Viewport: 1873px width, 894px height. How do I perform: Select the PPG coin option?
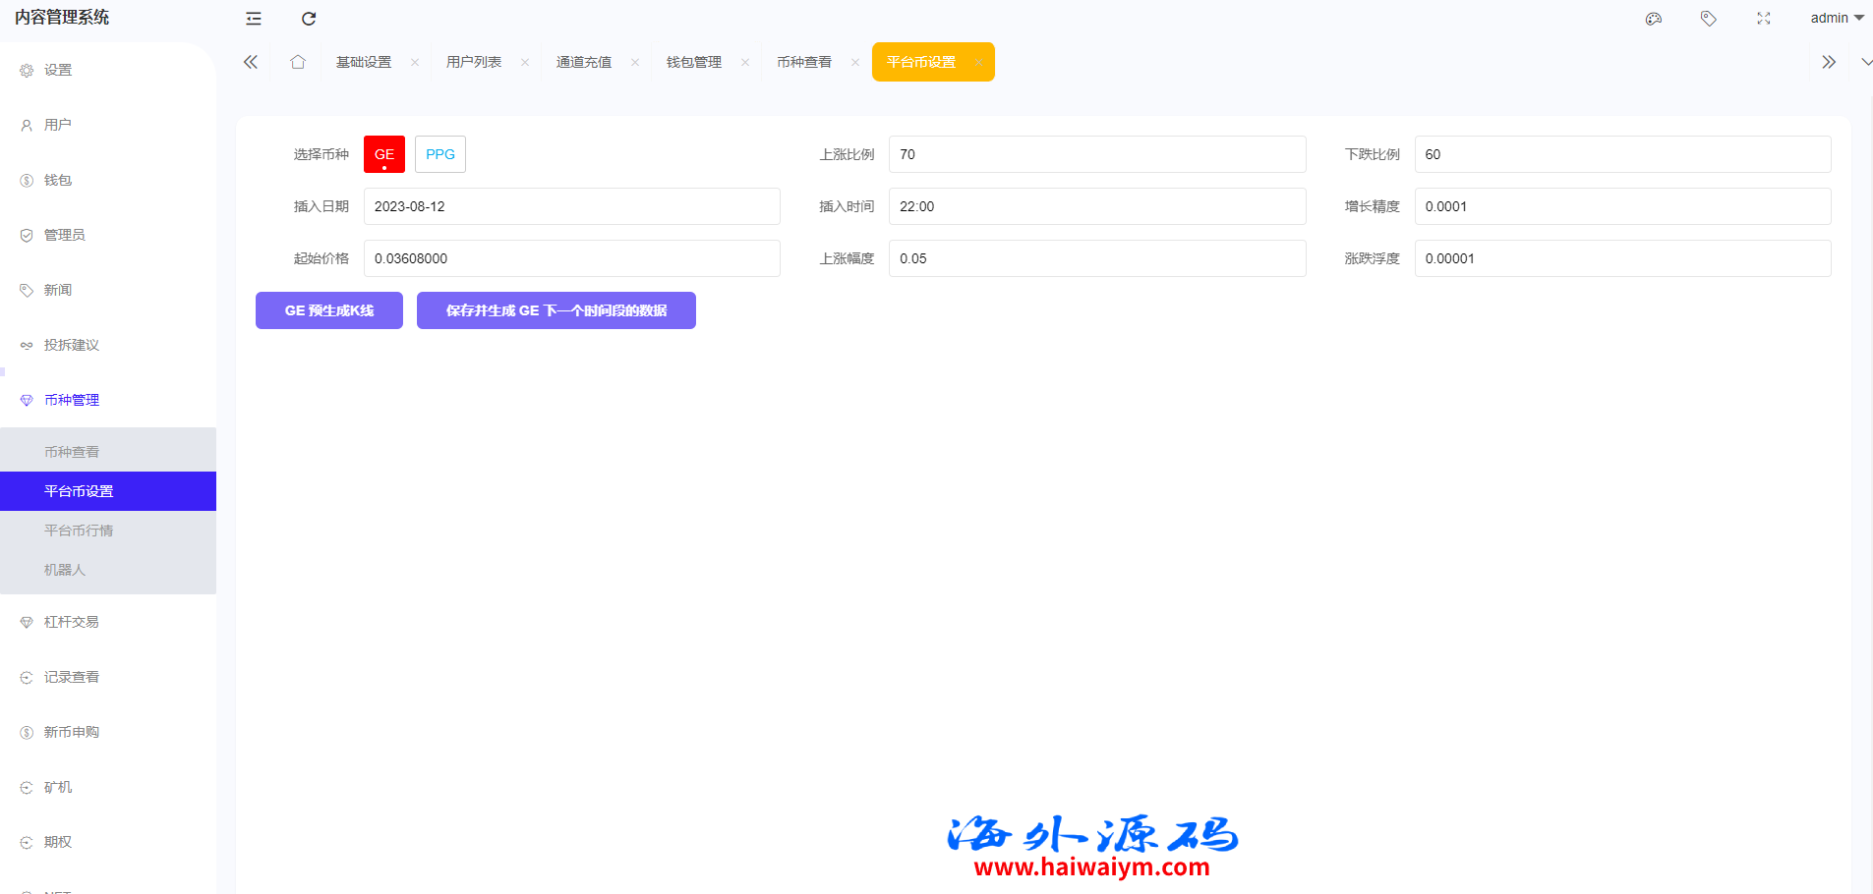(x=440, y=154)
